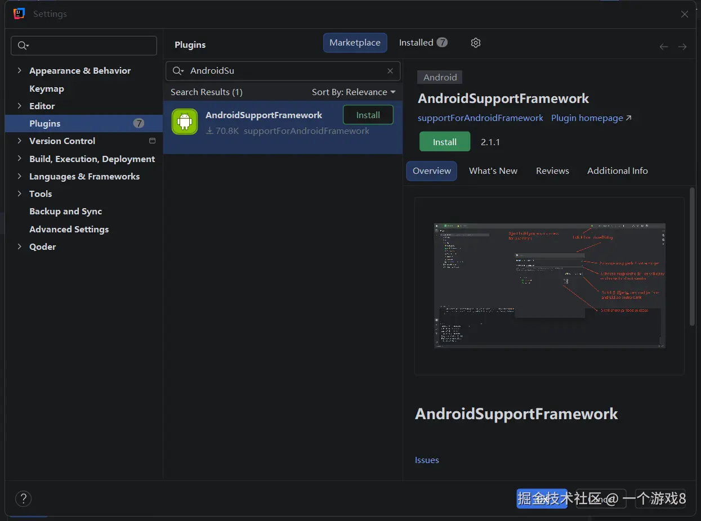
Task: Switch to the Installed plugins tab
Action: 423,43
